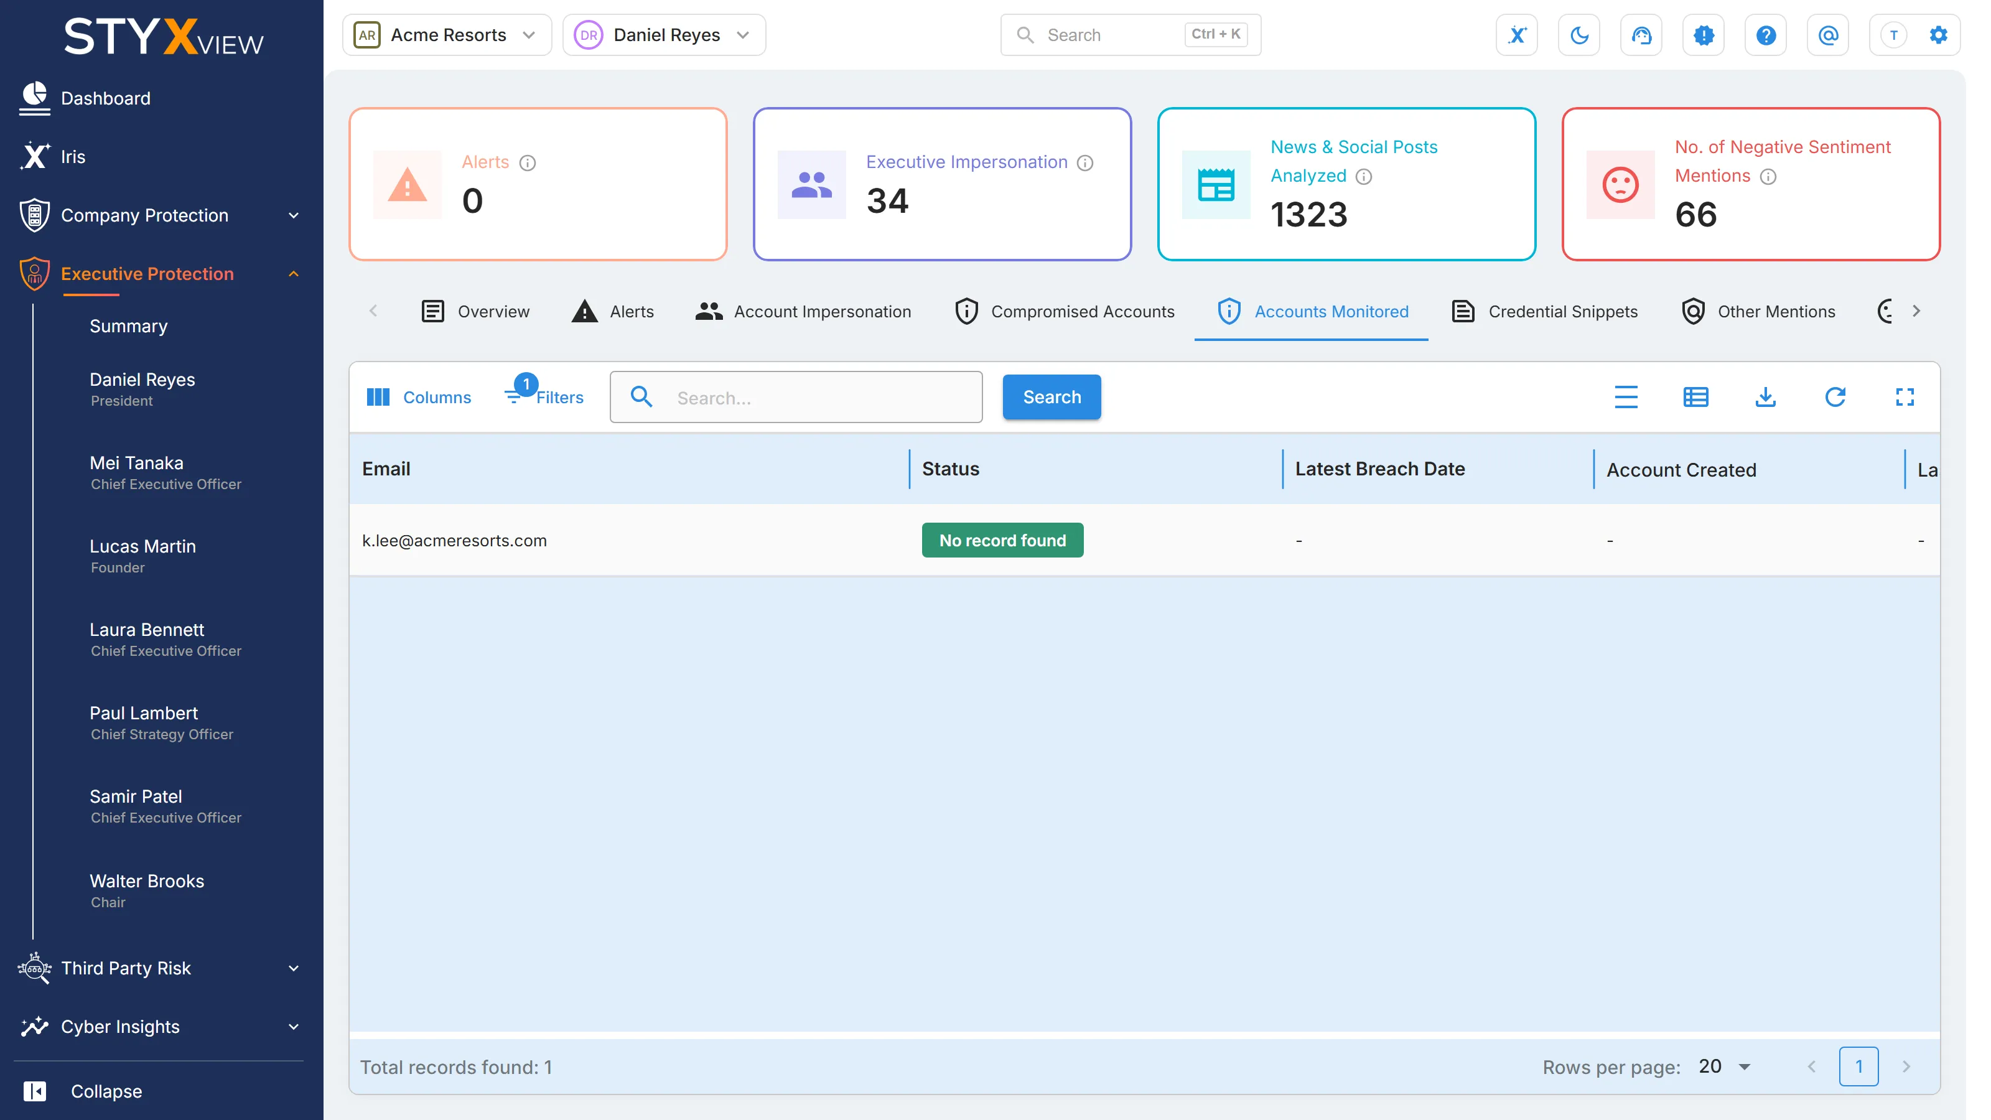The width and height of the screenshot is (1991, 1120).
Task: Open Mei Tanaka executive profile
Action: click(x=166, y=472)
